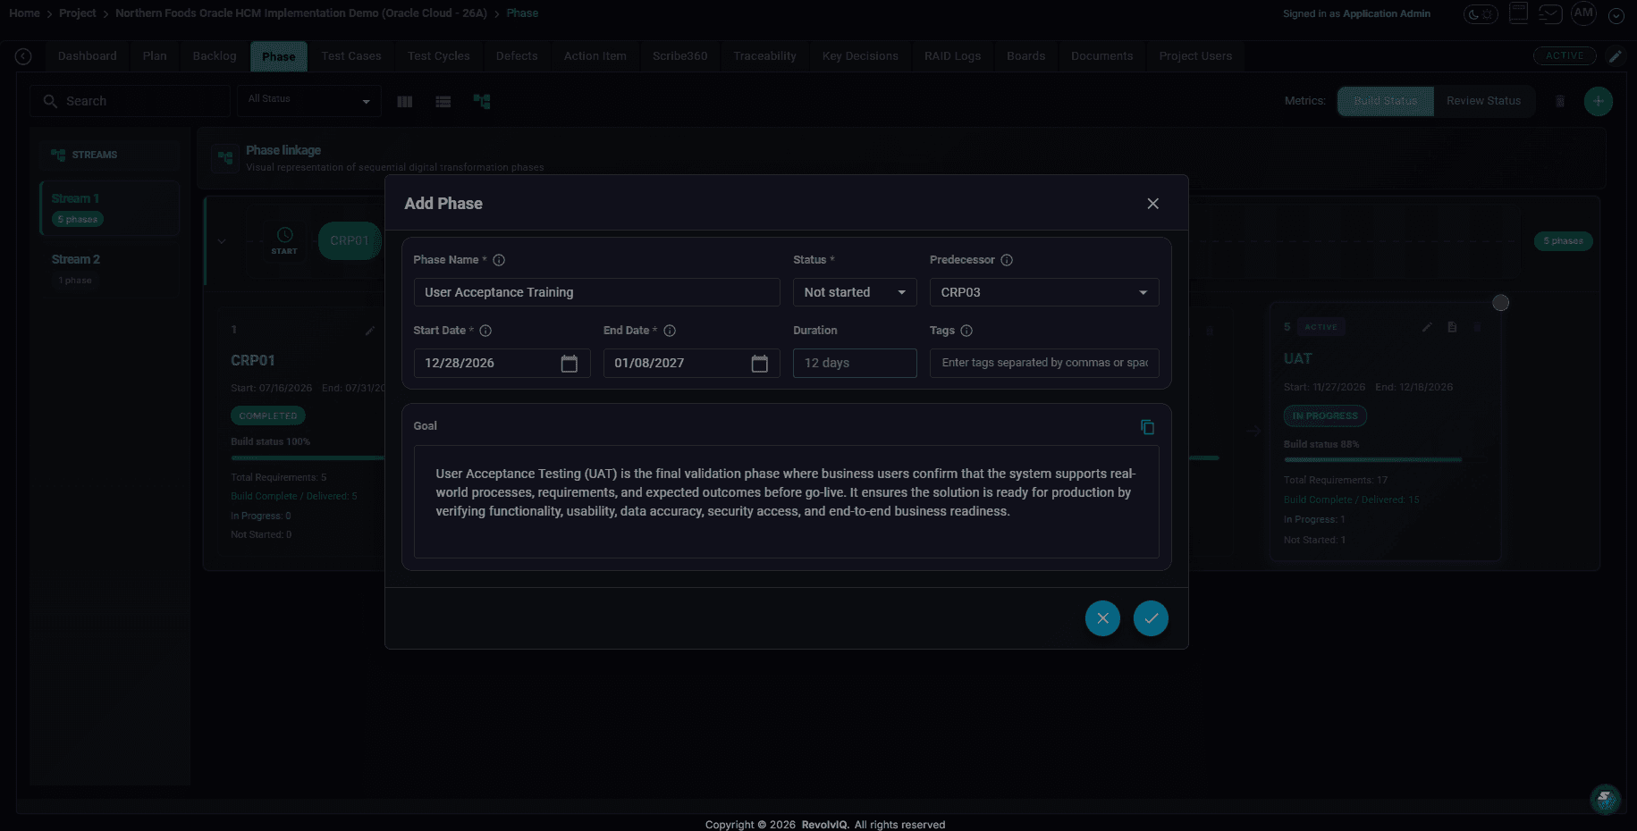Click the Start Date field 12/28/2026

tap(502, 363)
